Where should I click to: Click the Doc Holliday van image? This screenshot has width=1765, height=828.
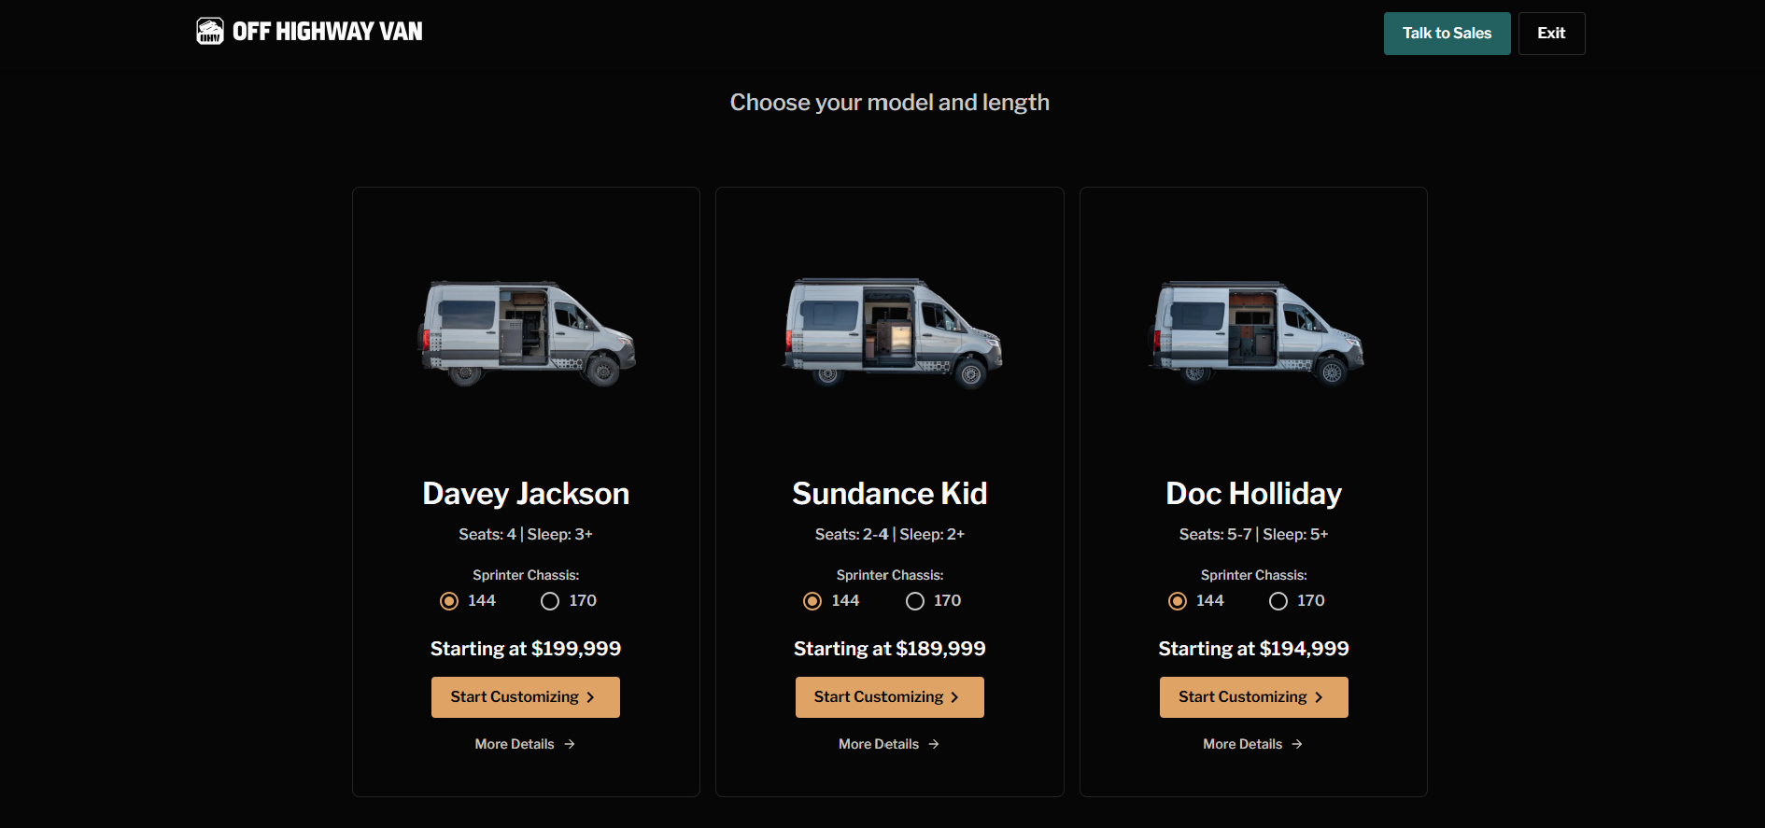click(1254, 333)
